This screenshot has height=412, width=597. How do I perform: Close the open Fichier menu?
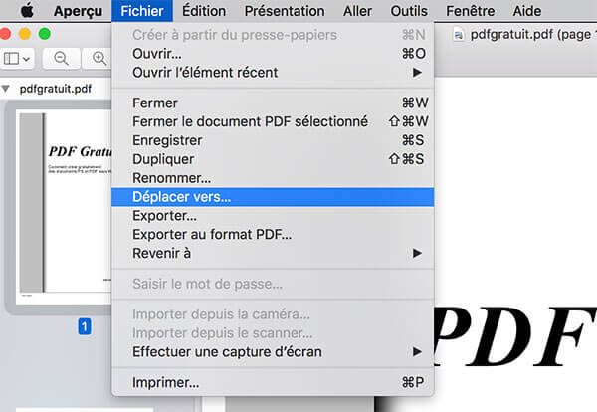coord(142,11)
